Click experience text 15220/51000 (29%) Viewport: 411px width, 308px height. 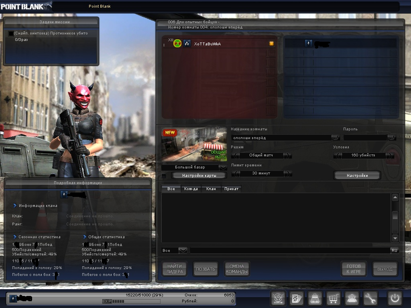click(x=144, y=295)
